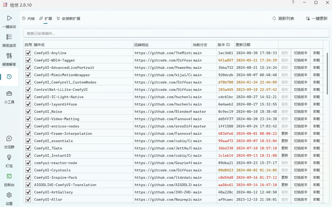Viewport: 332px width, 207px height.
Task: Click the 当前分支 column header
Action: 204,45
